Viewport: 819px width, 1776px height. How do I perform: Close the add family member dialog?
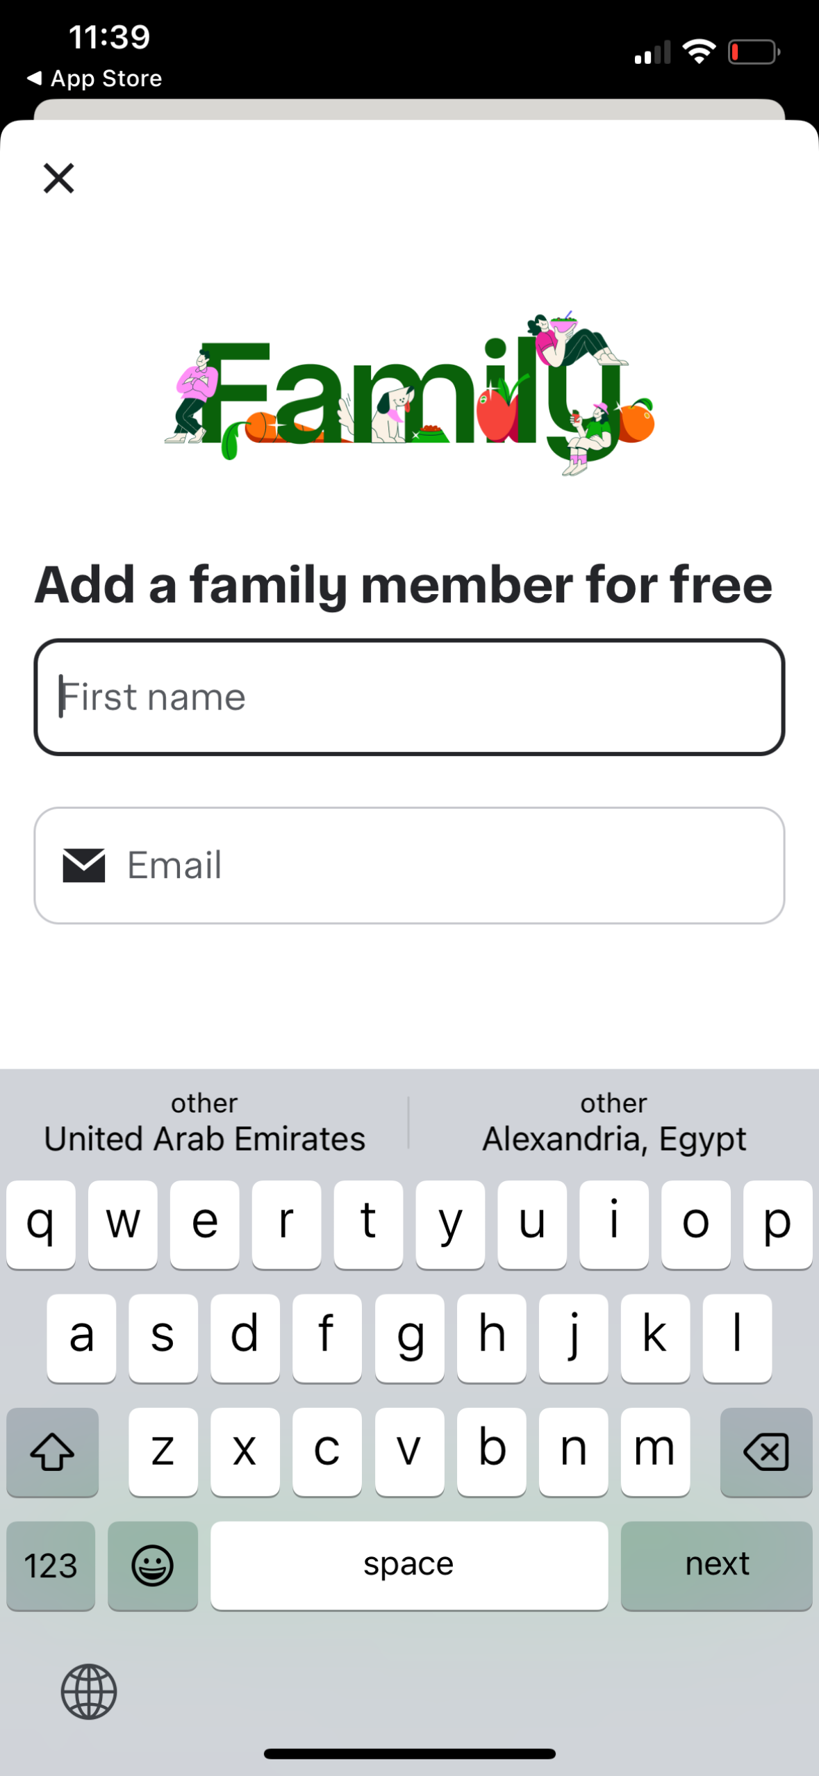58,178
